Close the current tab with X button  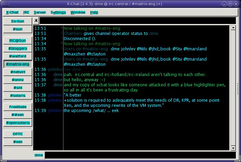36,21
